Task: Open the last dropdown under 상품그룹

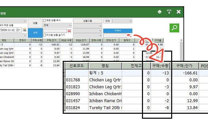Action: [88, 35]
